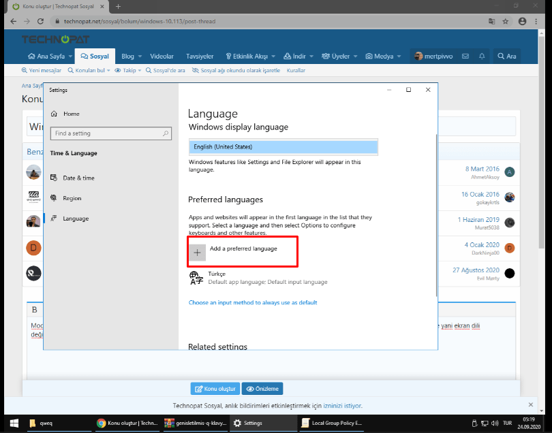Open qweq folder from taskbar
552x433 pixels.
[x=58, y=423]
